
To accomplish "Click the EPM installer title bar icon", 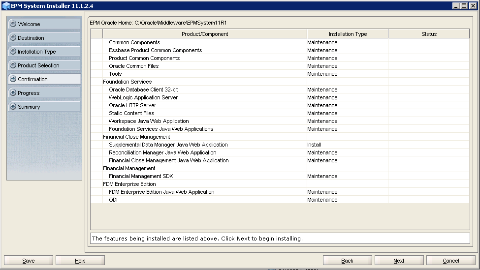I will click(x=6, y=6).
